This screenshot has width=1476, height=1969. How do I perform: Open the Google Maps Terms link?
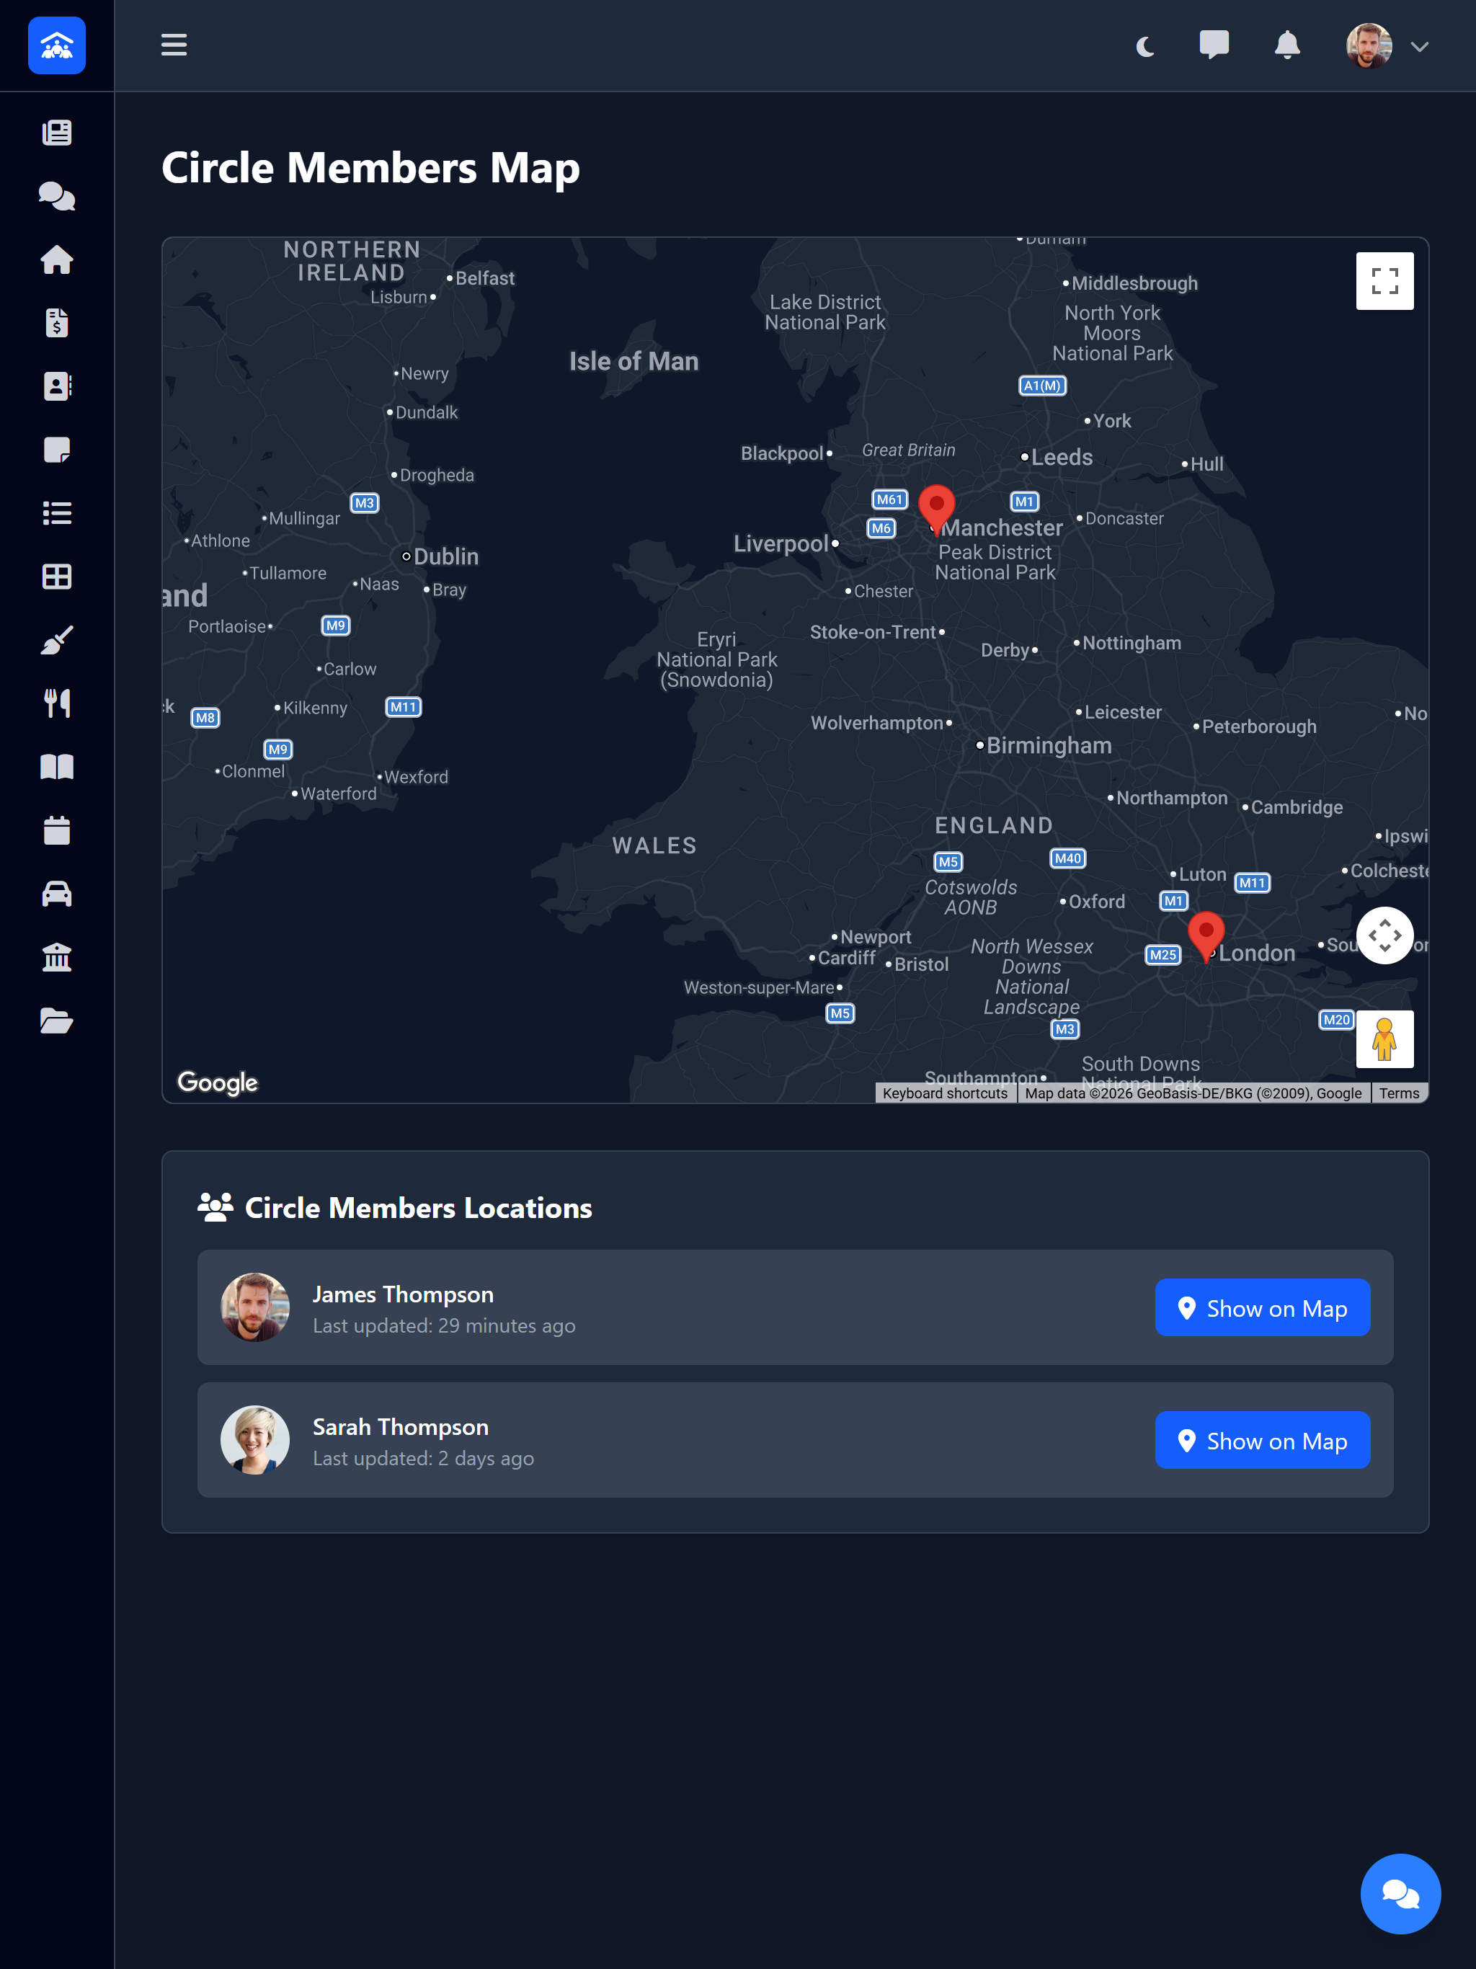tap(1399, 1093)
